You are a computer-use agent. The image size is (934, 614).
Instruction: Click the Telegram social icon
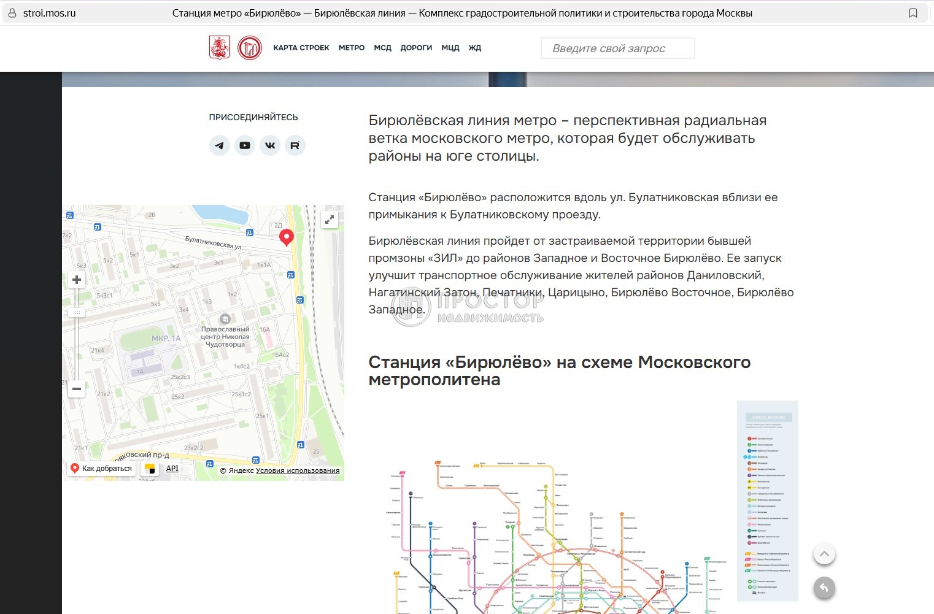click(x=220, y=145)
